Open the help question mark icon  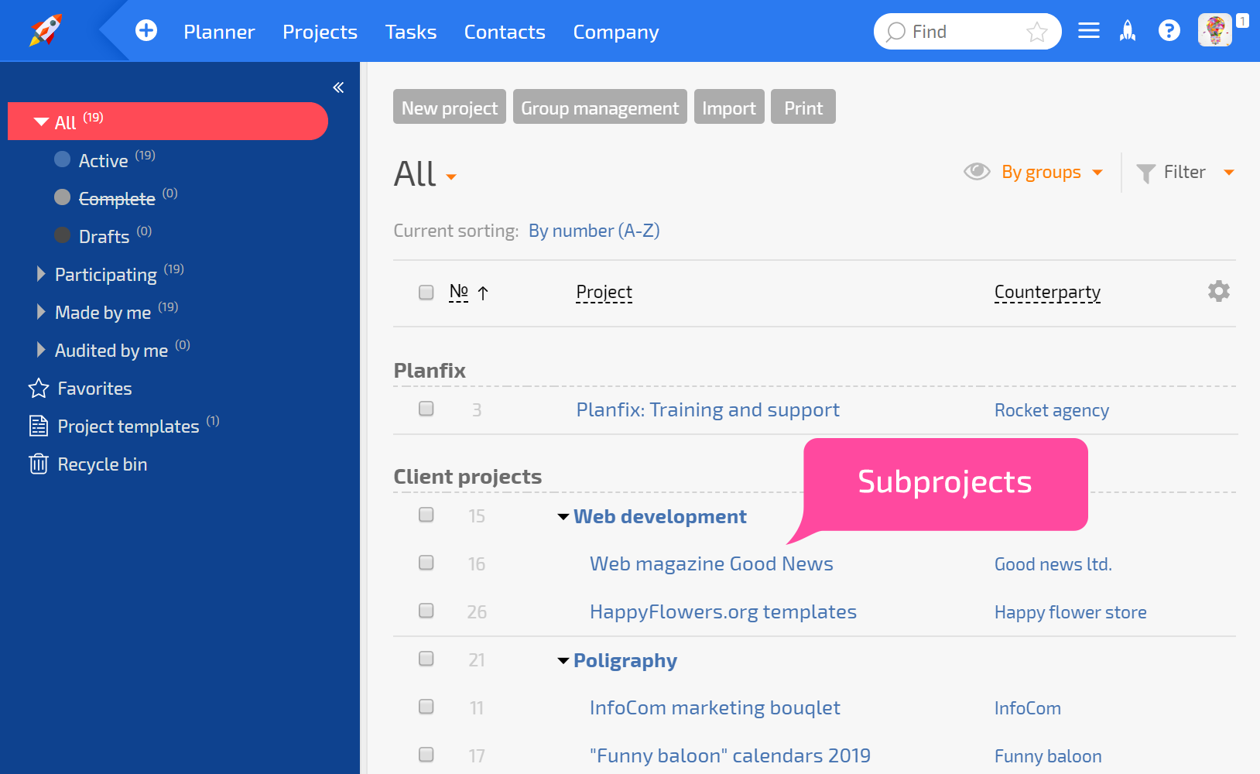pyautogui.click(x=1169, y=30)
